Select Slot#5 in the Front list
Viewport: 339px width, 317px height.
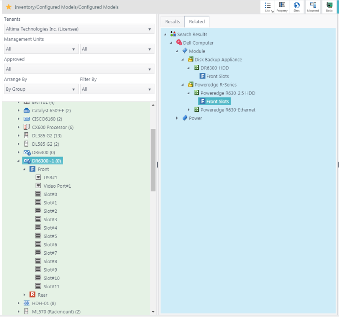(50, 236)
